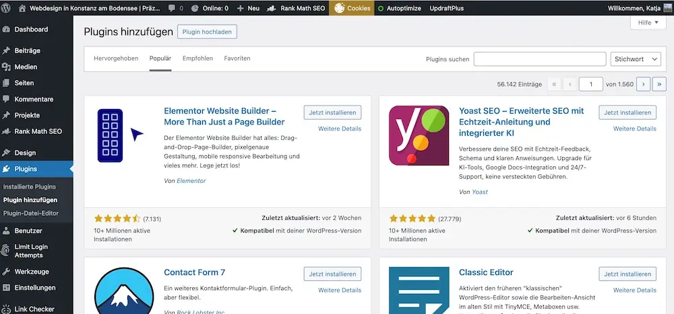Install the Contact Form 7 plugin
Viewport: 674px width, 314px height.
click(333, 274)
